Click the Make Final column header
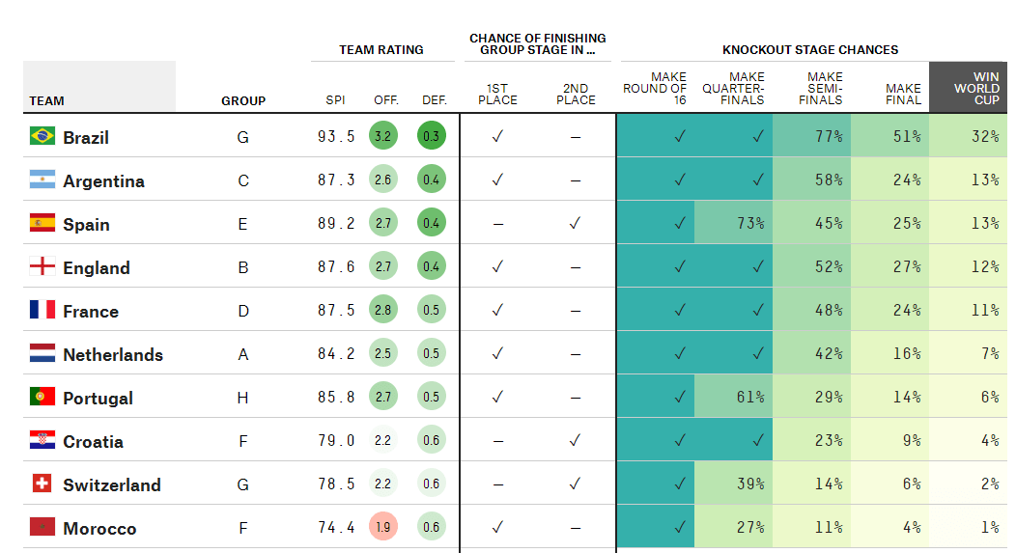This screenshot has height=553, width=1016. click(x=889, y=94)
